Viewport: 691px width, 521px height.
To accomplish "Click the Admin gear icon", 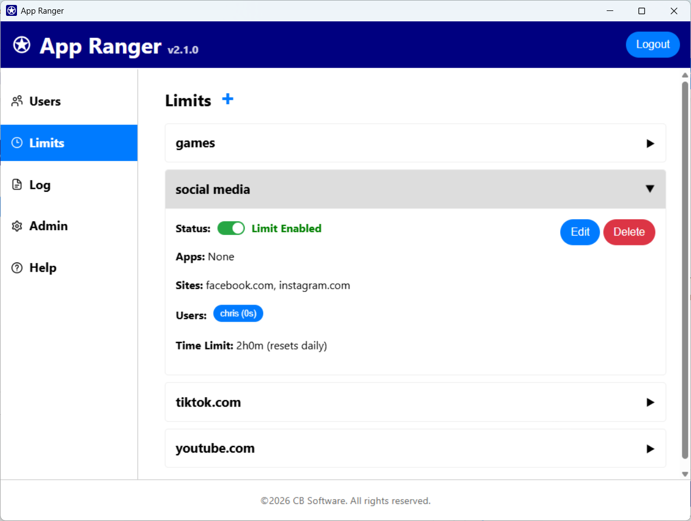I will [x=16, y=226].
